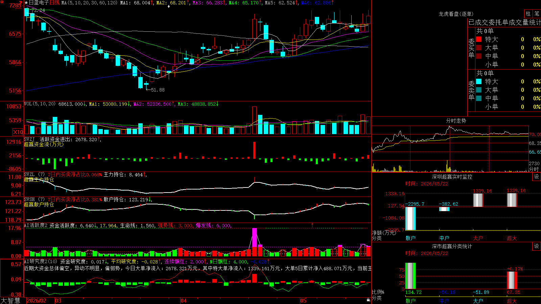
Task: Click the 委卖单 vertical section label
Action: point(471,90)
